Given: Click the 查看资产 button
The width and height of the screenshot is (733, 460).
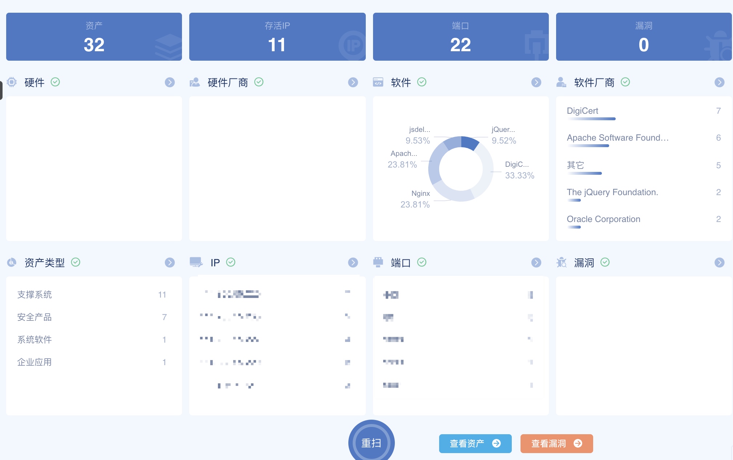Looking at the screenshot, I should (x=475, y=443).
